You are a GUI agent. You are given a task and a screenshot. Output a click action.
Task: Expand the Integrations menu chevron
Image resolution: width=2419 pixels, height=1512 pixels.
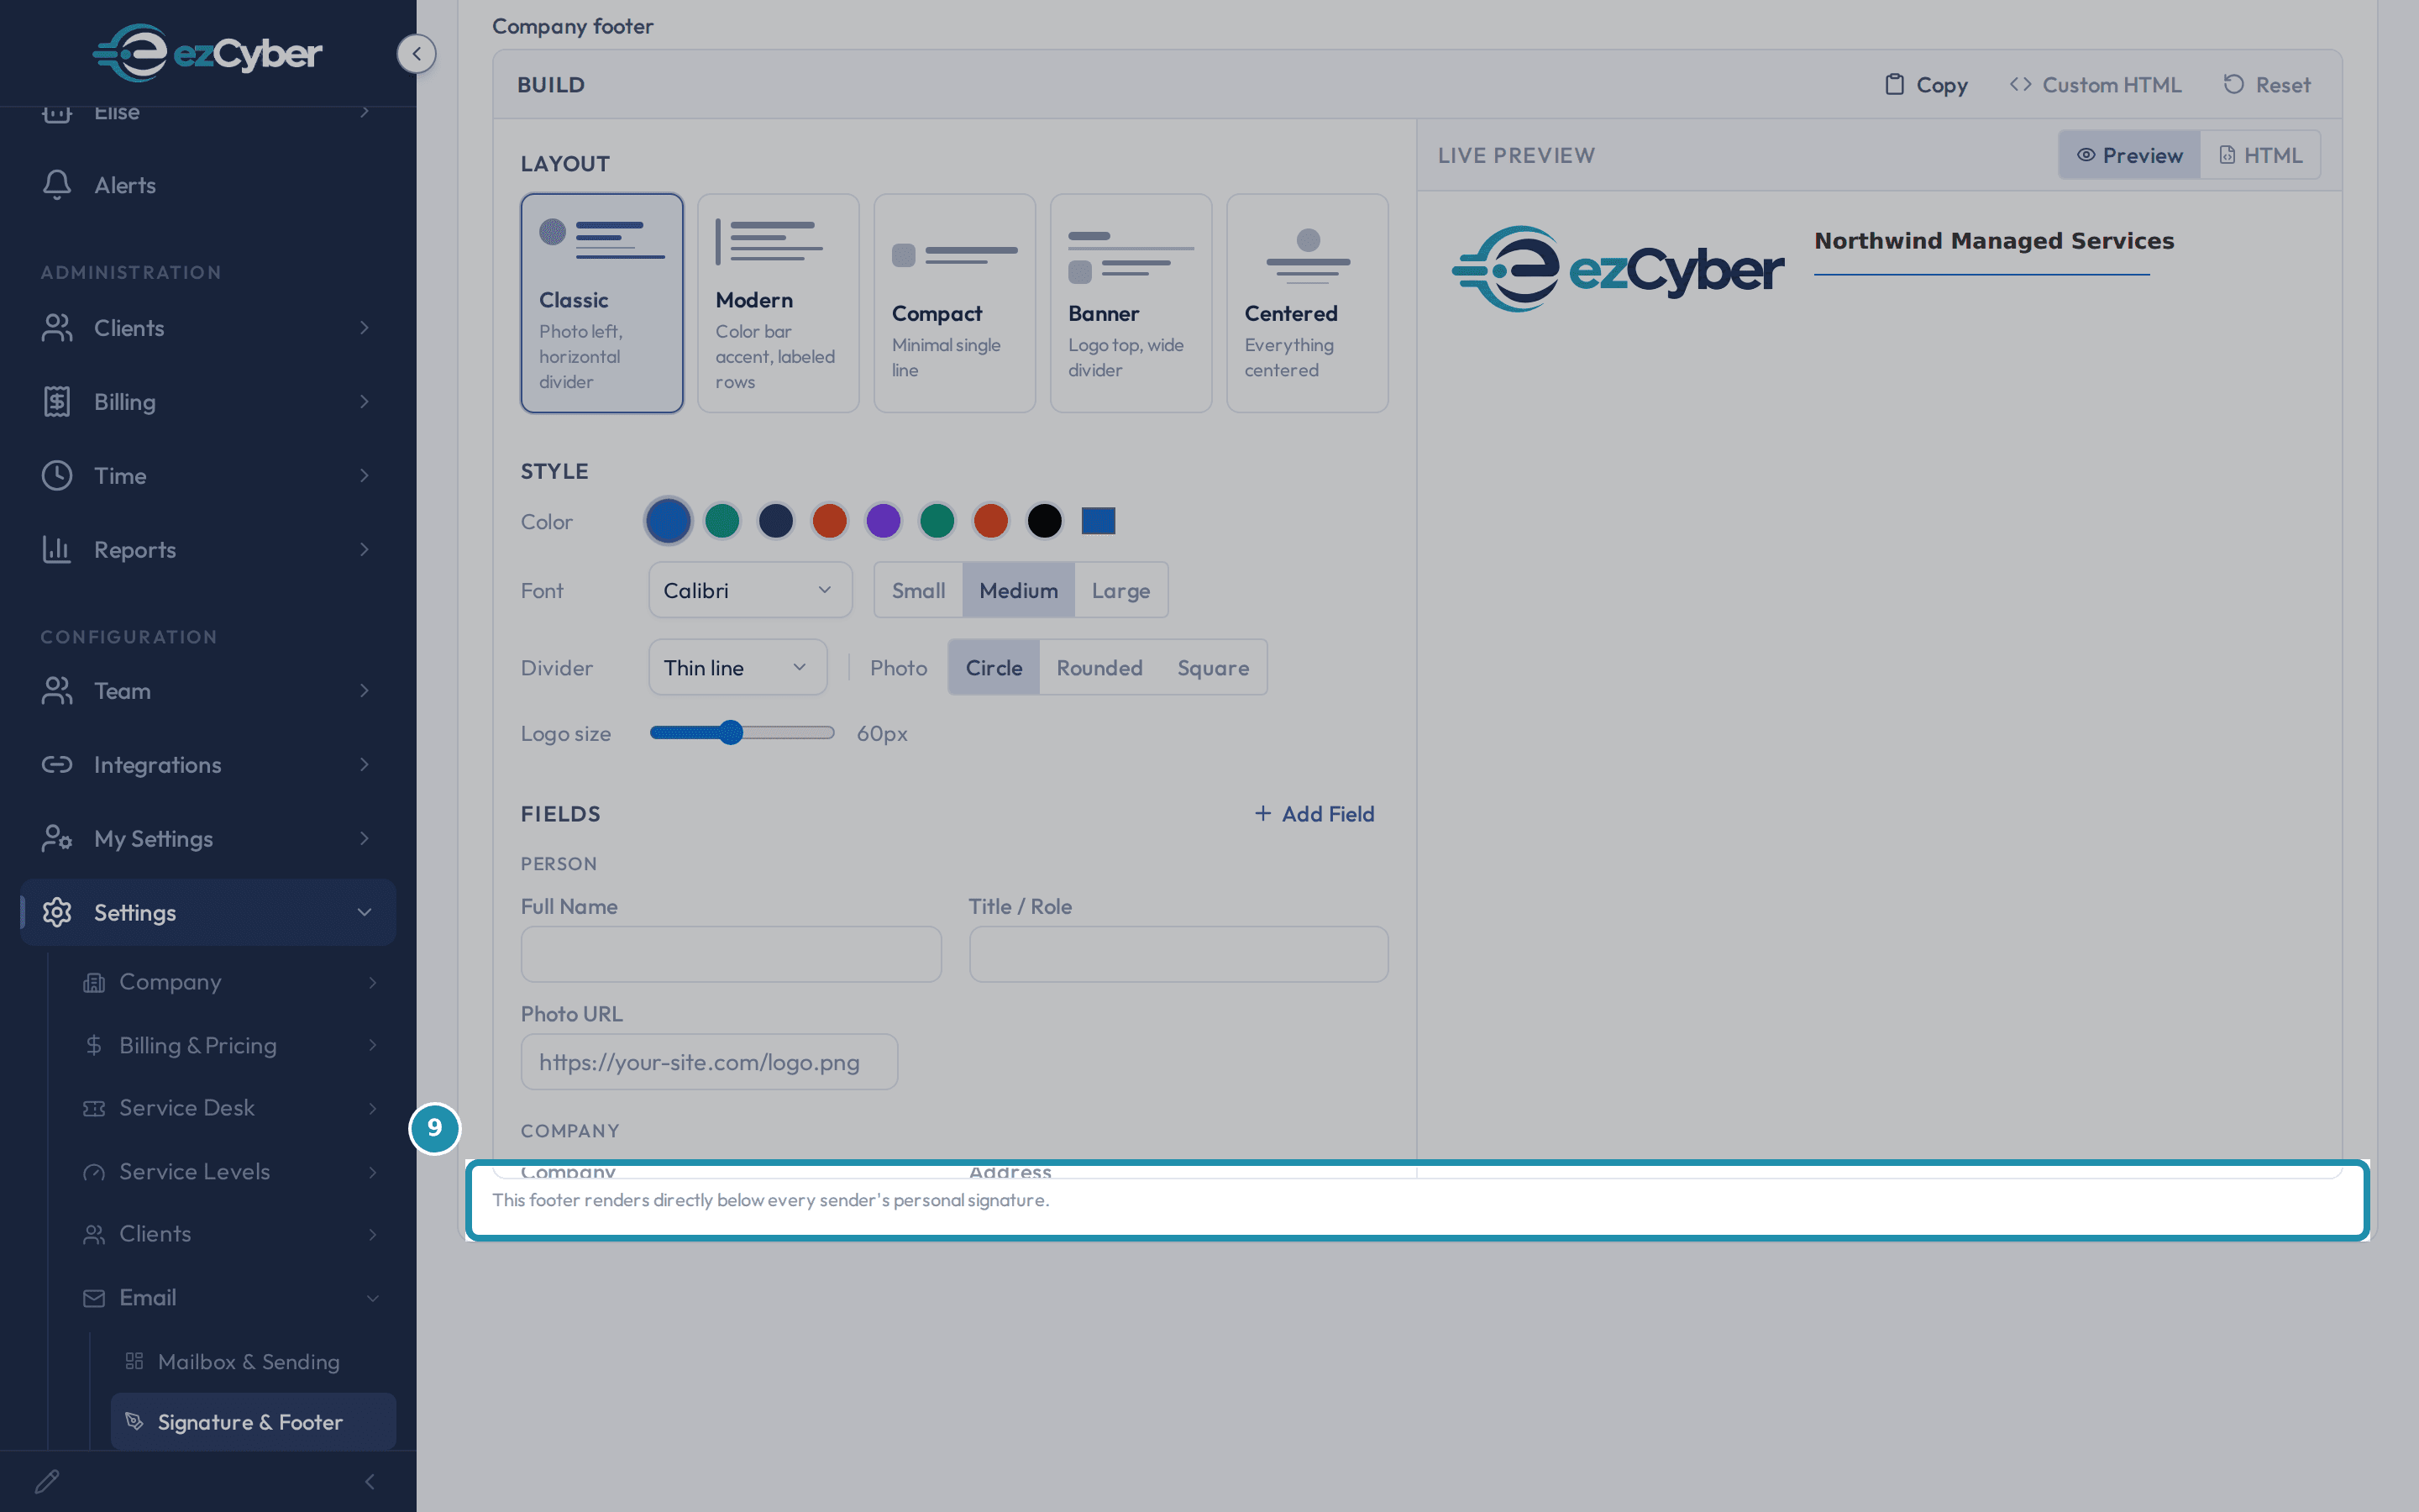tap(365, 765)
